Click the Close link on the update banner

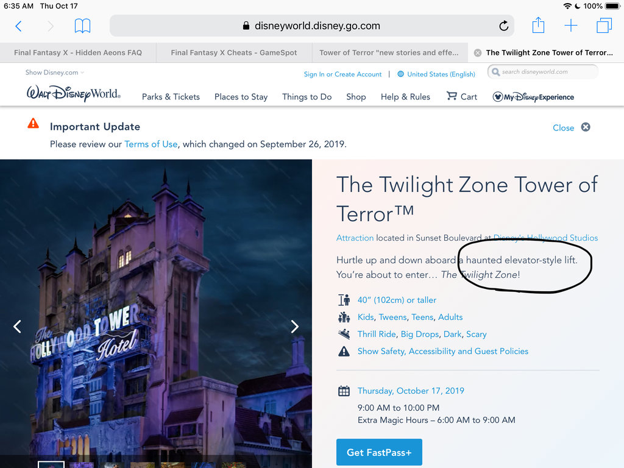(x=563, y=128)
